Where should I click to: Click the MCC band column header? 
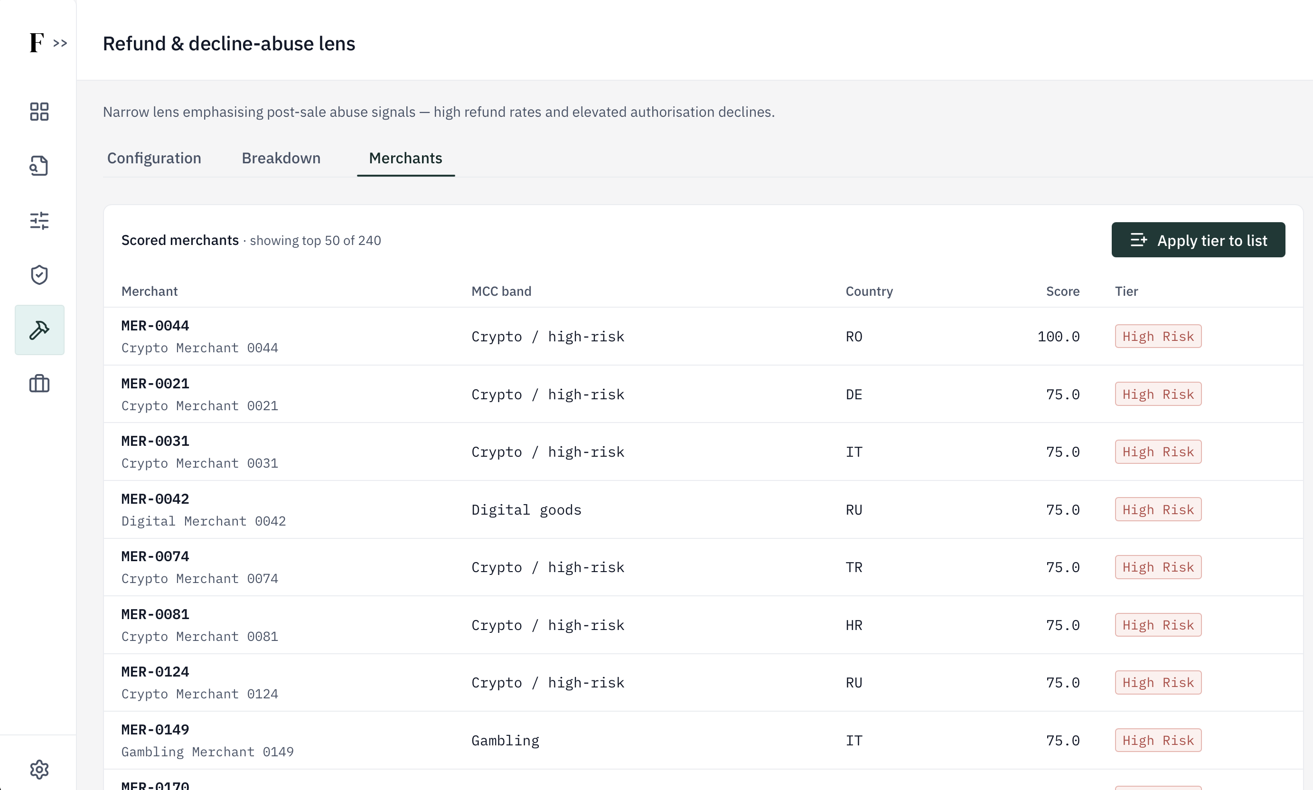point(501,291)
